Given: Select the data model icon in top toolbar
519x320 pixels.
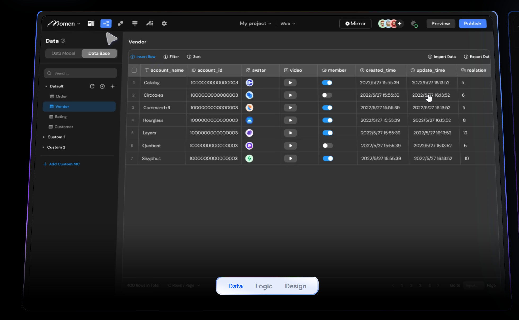Looking at the screenshot, I should 106,24.
